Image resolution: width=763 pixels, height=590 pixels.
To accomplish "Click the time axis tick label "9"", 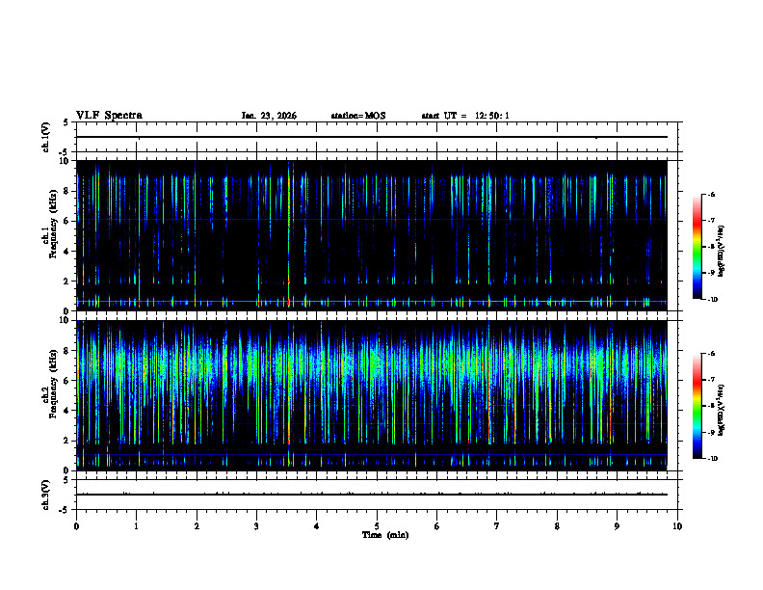I will (x=617, y=526).
